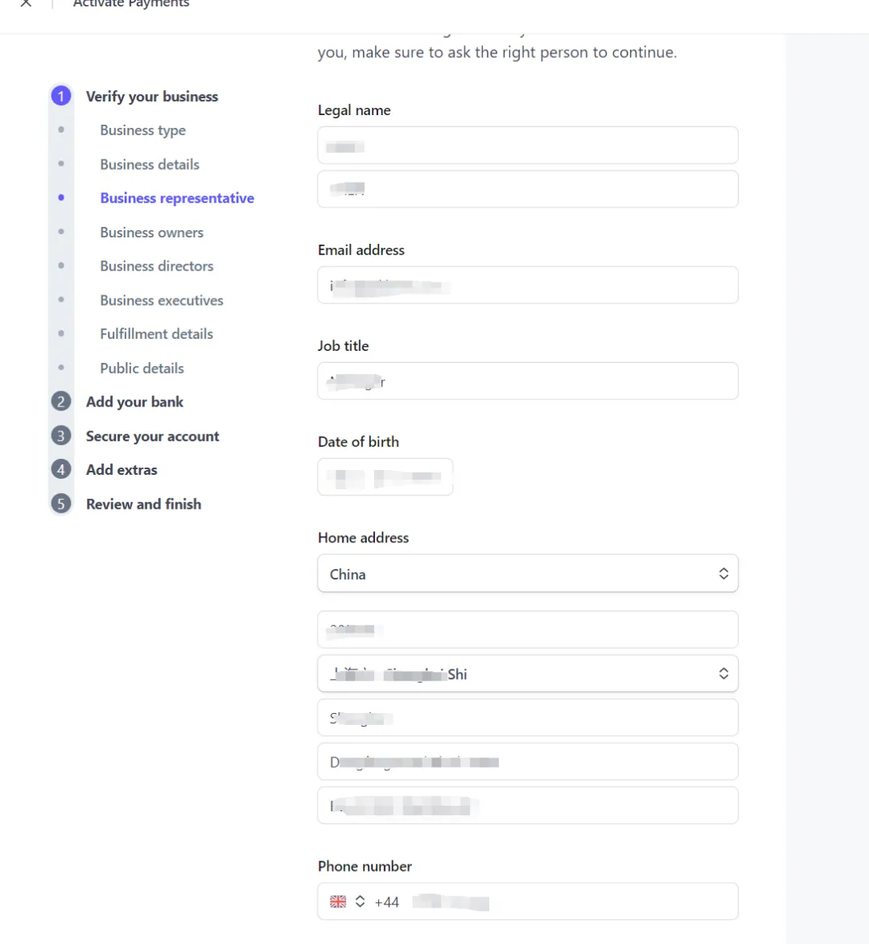The image size is (869, 944).
Task: Click the UK flag icon in phone field
Action: pyautogui.click(x=338, y=901)
